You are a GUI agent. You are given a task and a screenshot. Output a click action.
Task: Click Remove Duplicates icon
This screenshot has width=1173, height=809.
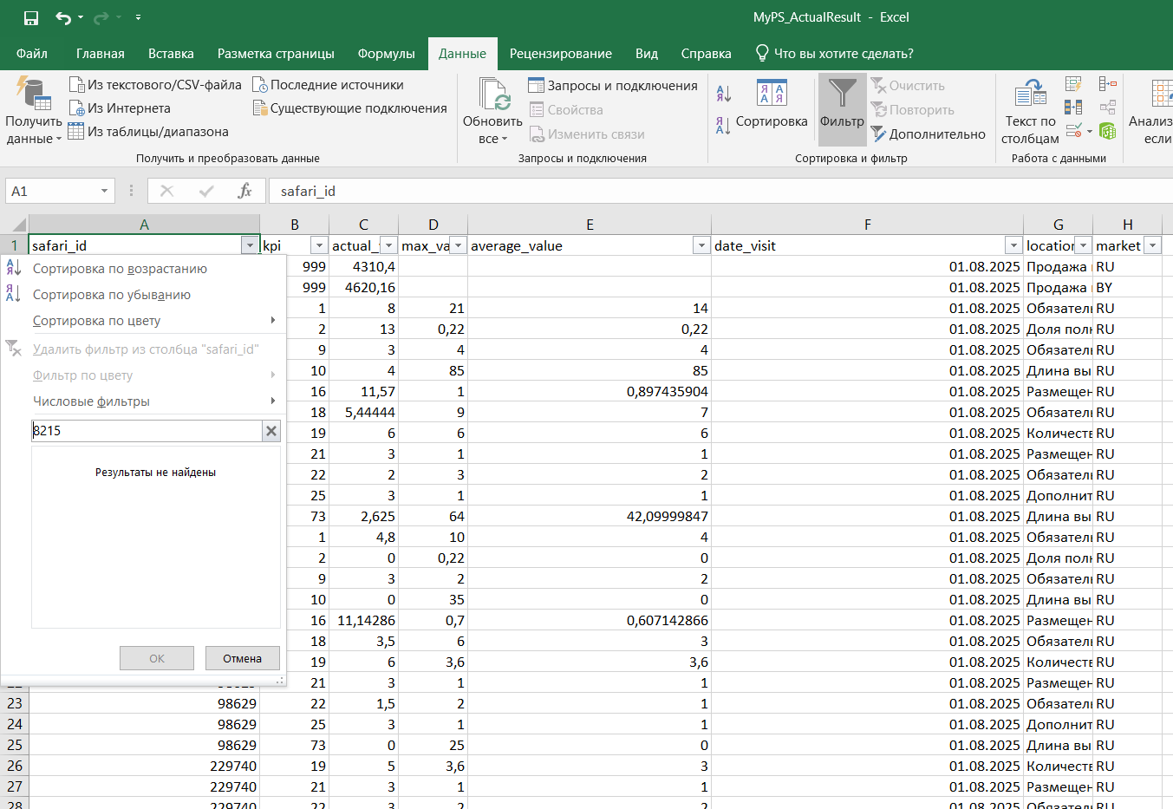pyautogui.click(x=1073, y=108)
